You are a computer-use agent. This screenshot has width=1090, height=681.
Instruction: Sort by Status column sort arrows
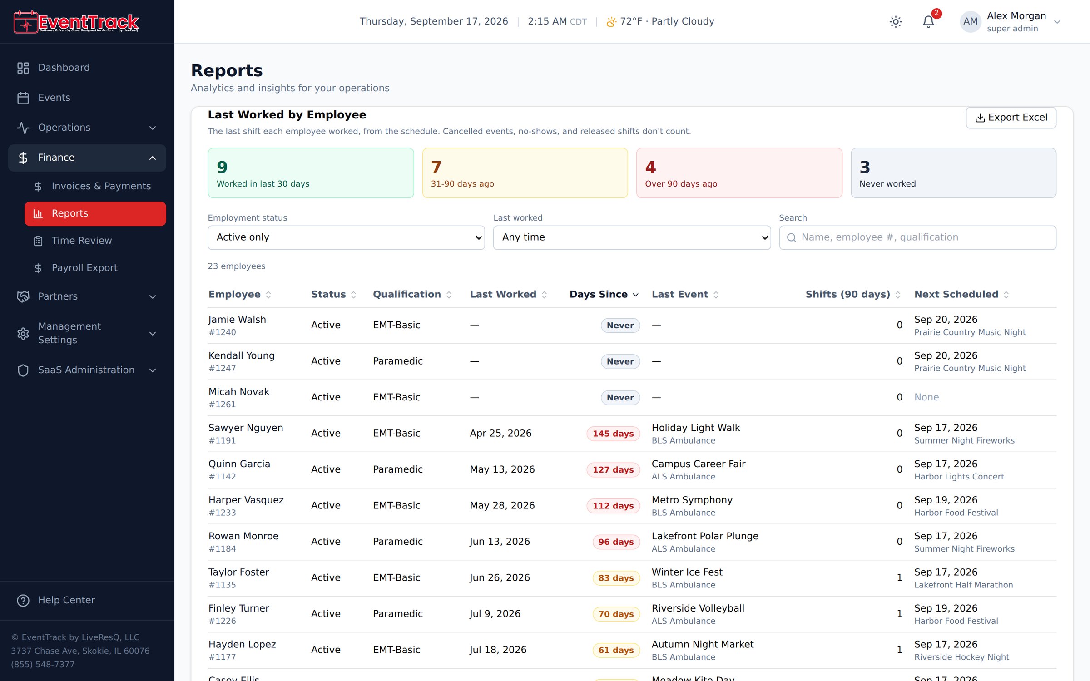pyautogui.click(x=353, y=295)
